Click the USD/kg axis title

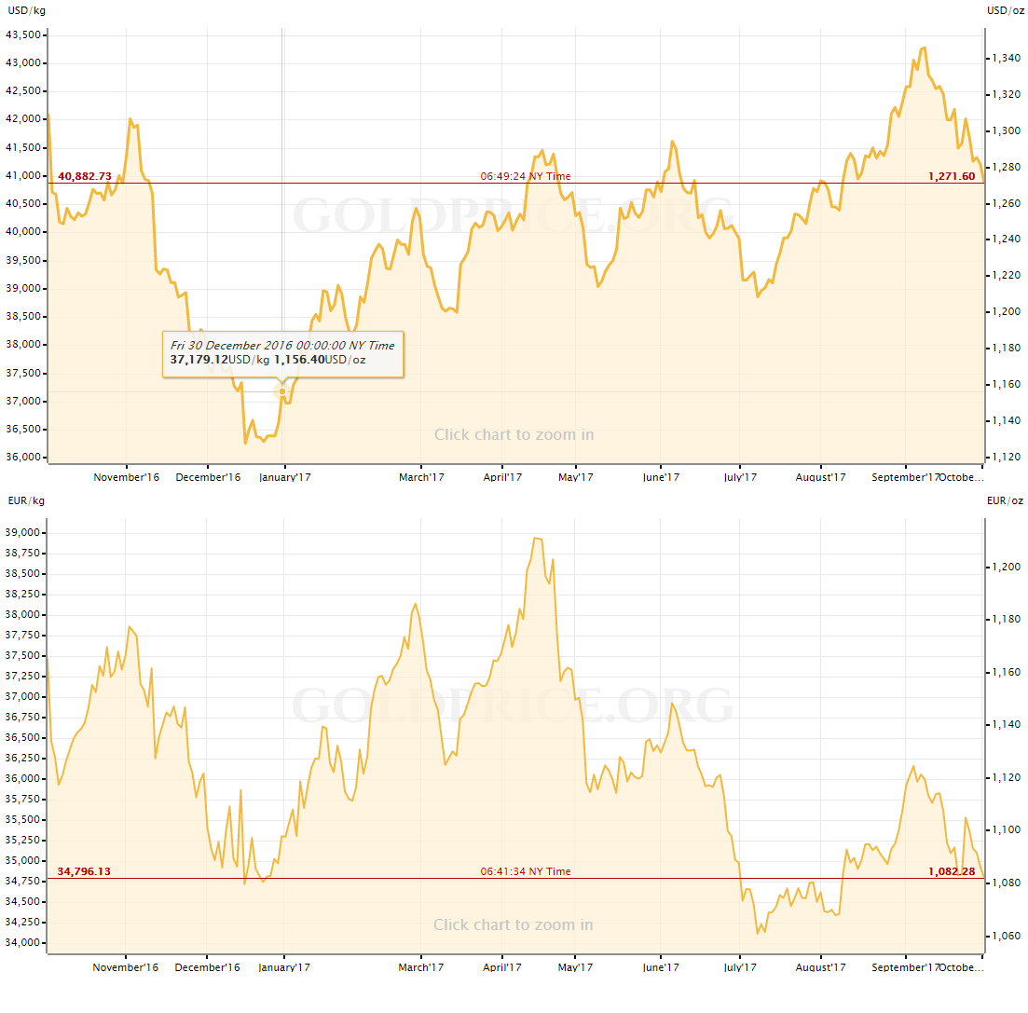pos(26,10)
